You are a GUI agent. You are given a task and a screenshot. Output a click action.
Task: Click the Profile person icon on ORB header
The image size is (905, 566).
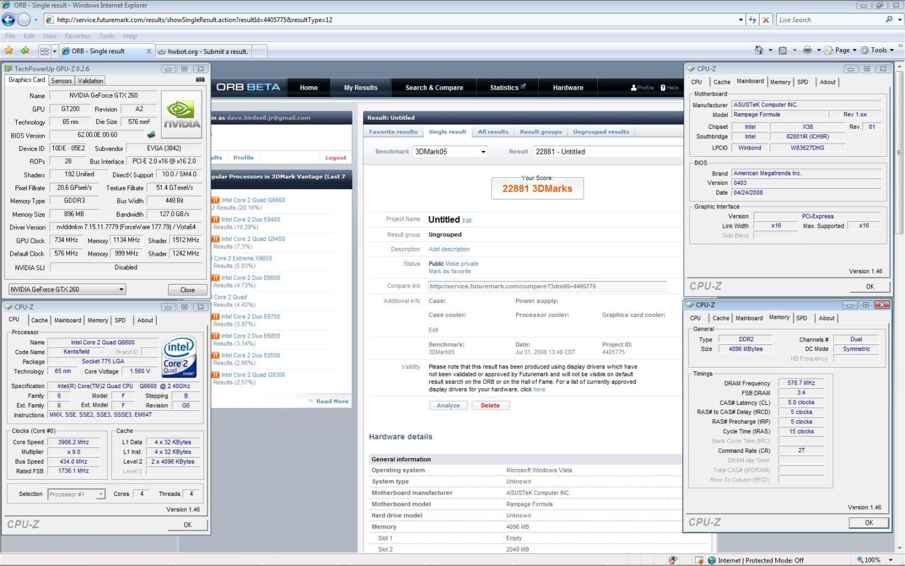[x=633, y=87]
